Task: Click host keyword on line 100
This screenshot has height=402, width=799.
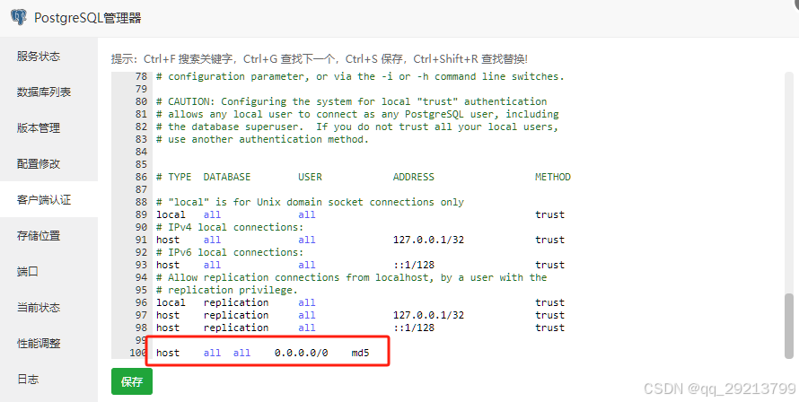Action: click(168, 353)
